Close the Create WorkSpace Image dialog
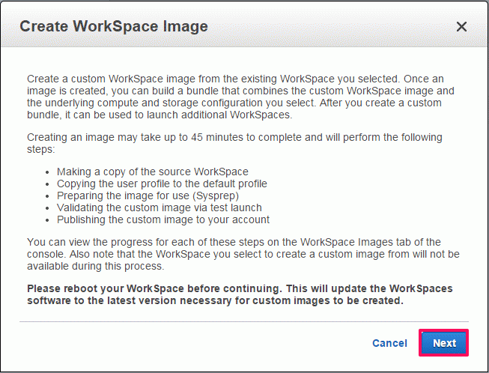Screen dimensions: 489x373 point(461,26)
